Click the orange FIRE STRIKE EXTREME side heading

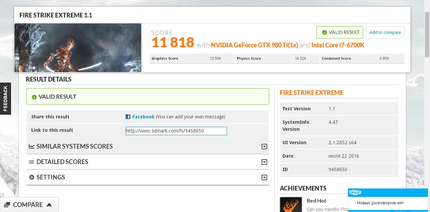pos(311,93)
